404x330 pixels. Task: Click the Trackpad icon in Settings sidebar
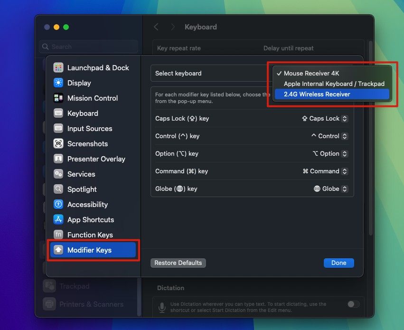(x=49, y=286)
